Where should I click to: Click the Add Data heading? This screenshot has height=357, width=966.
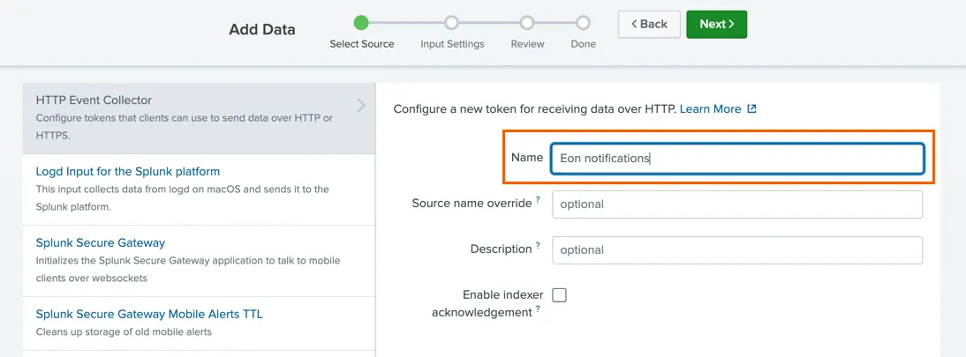pos(262,30)
